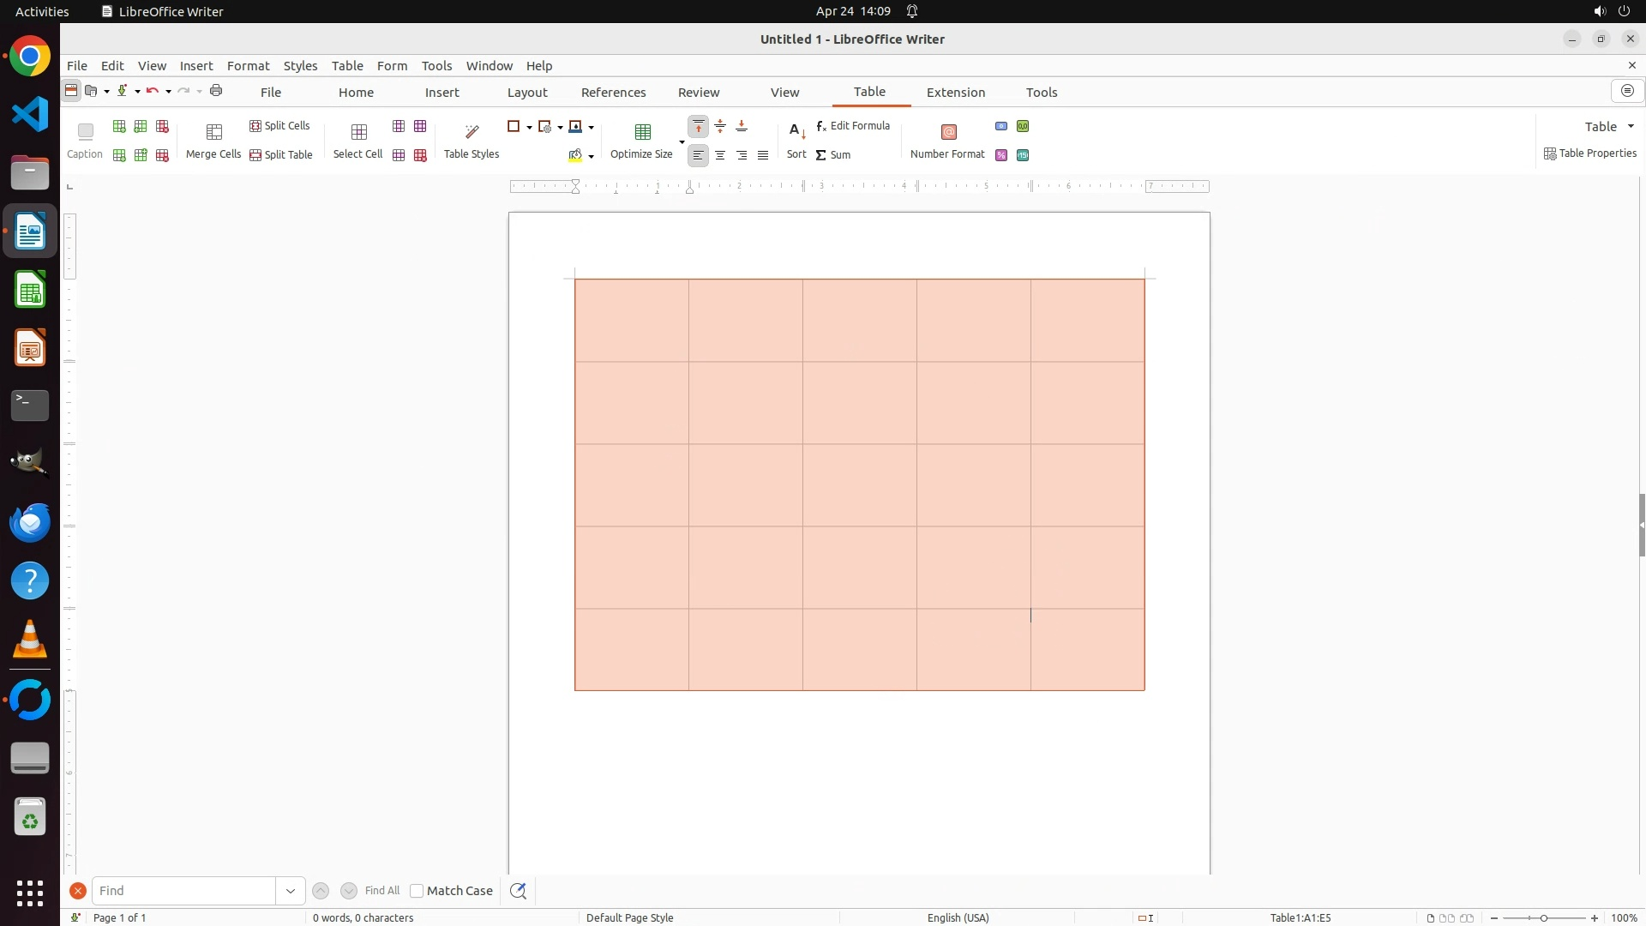The image size is (1646, 926).
Task: Click the Split Table button
Action: 281,155
